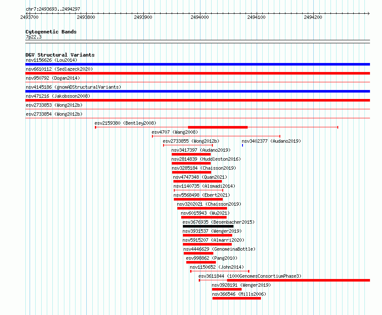382x315 pixels.
Task: Click the 2493900 ruler position label
Action: (x=143, y=17)
